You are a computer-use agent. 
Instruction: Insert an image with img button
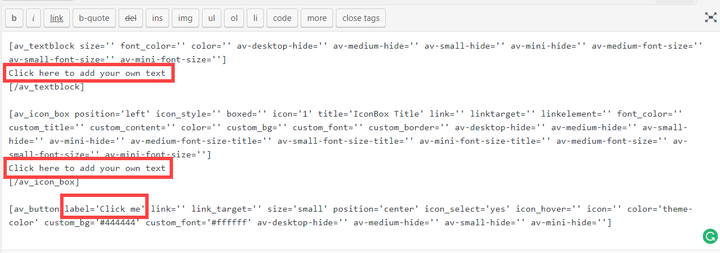(185, 18)
